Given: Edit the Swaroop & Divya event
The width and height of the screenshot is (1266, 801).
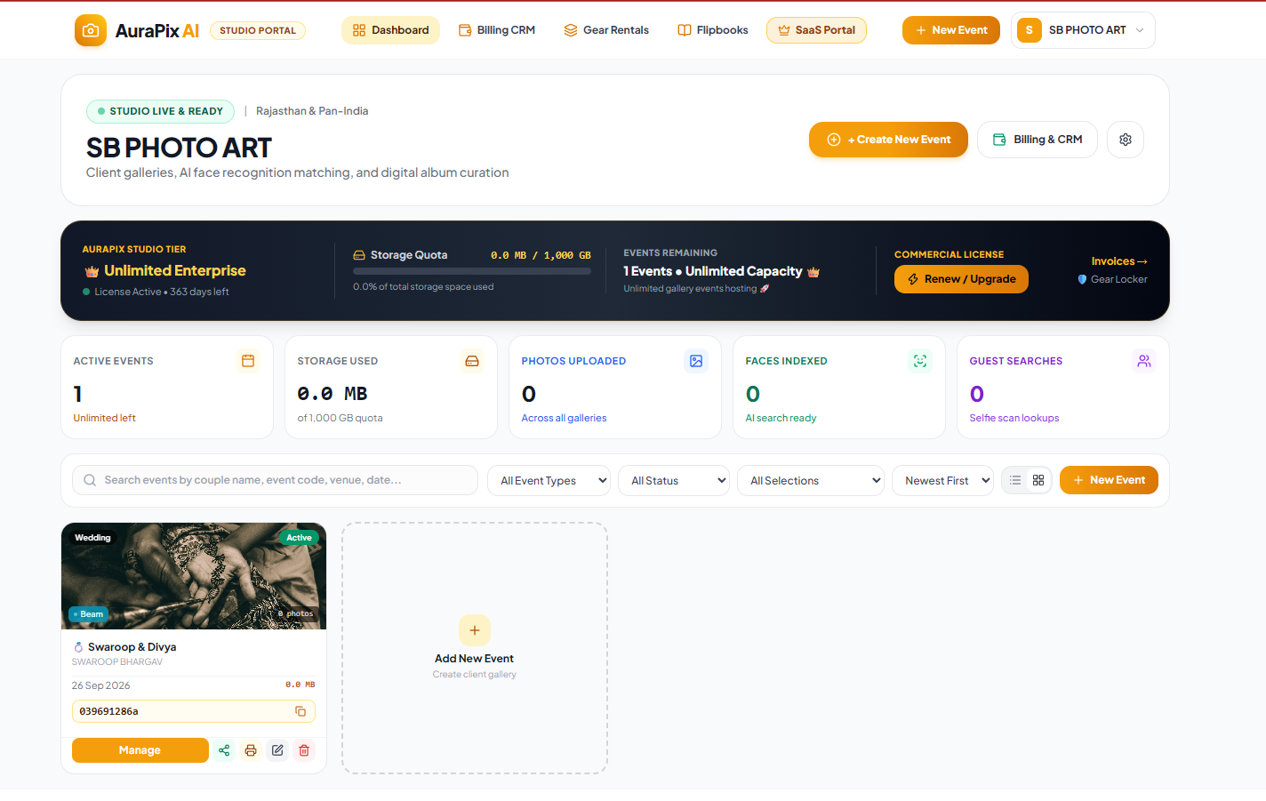Looking at the screenshot, I should [277, 750].
